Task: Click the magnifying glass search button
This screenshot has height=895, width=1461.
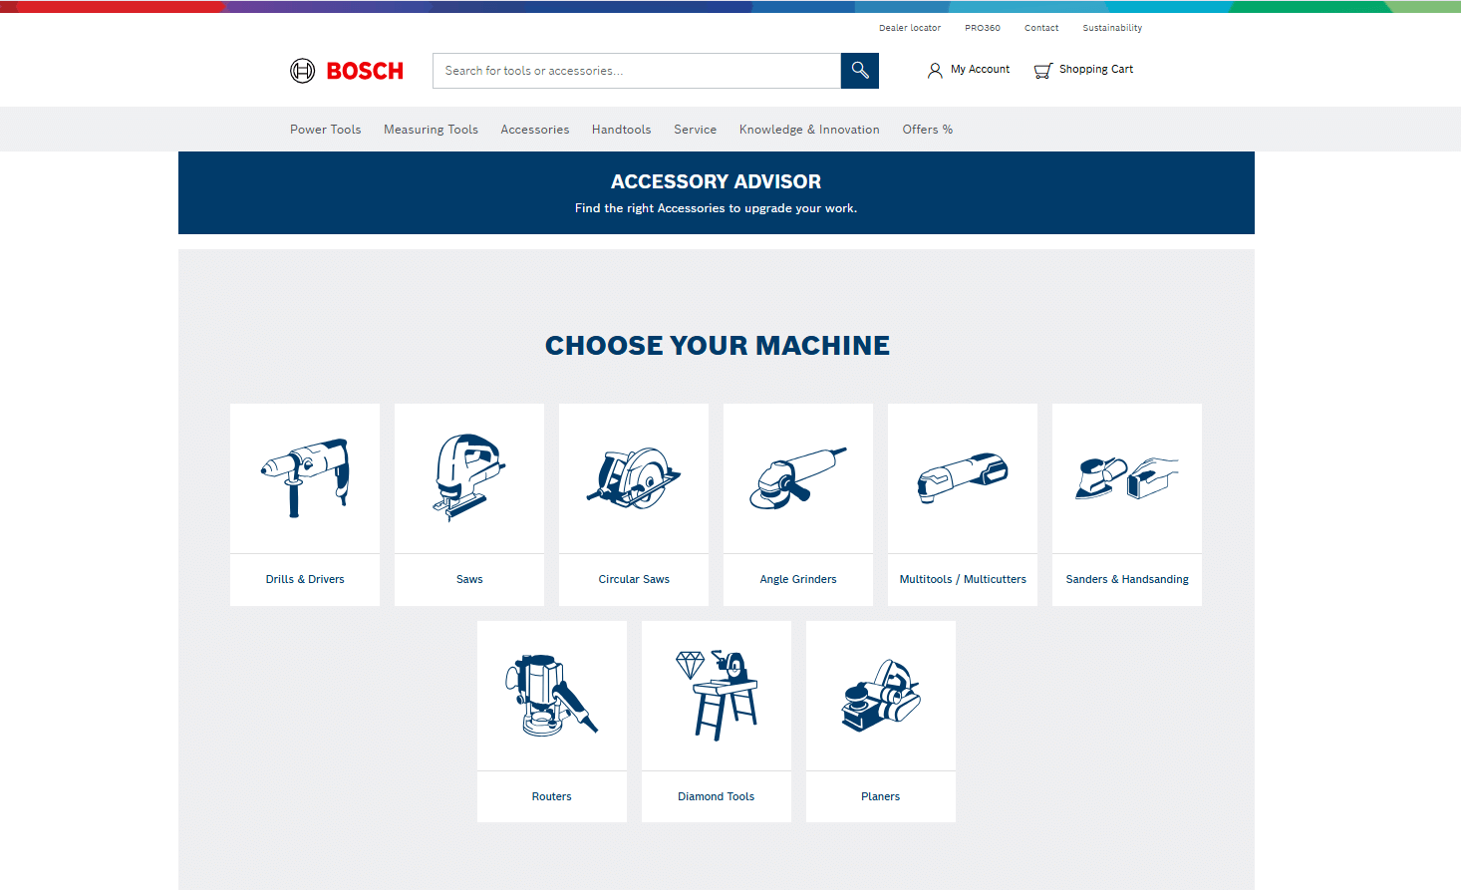Action: click(x=859, y=71)
